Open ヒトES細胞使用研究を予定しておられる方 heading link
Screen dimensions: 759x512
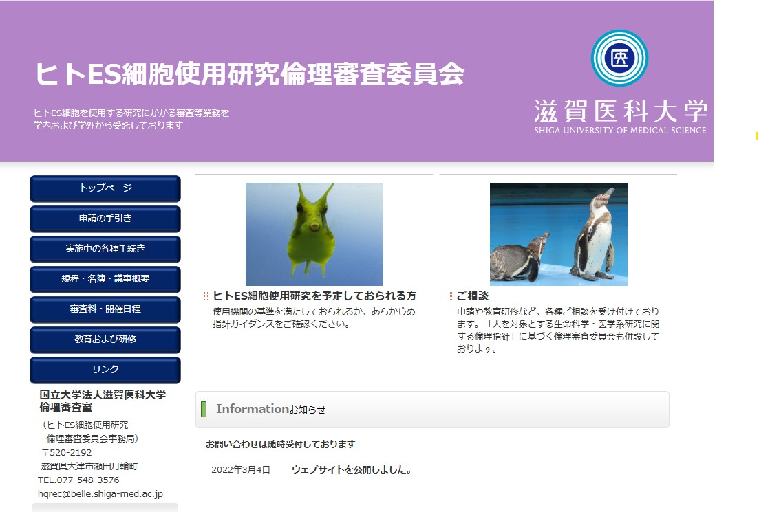(314, 296)
